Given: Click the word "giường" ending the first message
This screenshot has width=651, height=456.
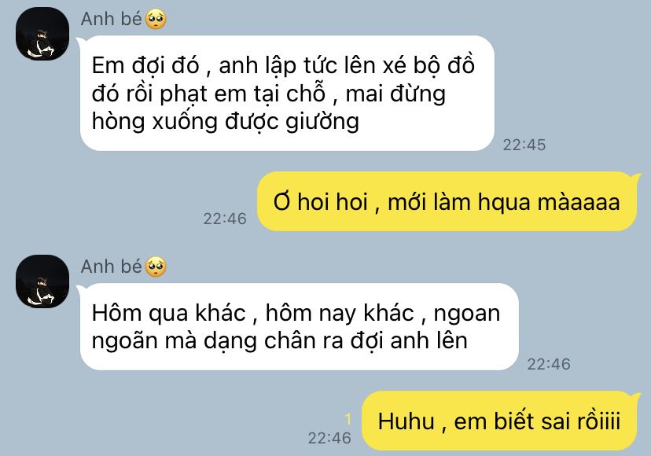Looking at the screenshot, I should pyautogui.click(x=322, y=122).
